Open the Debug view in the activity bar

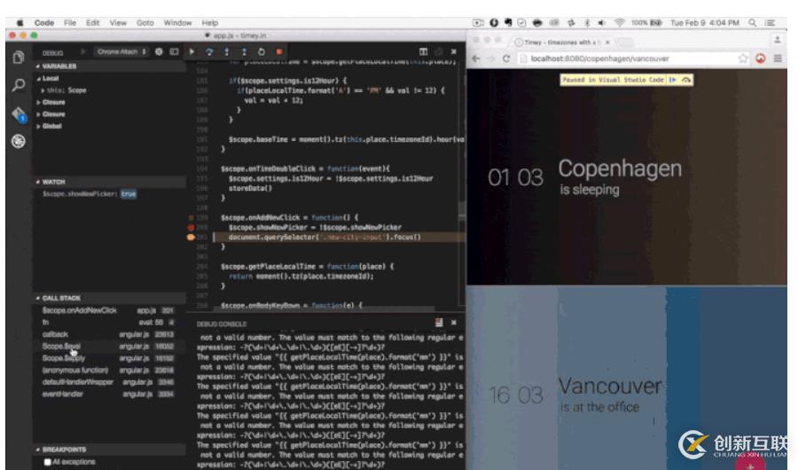coord(19,141)
